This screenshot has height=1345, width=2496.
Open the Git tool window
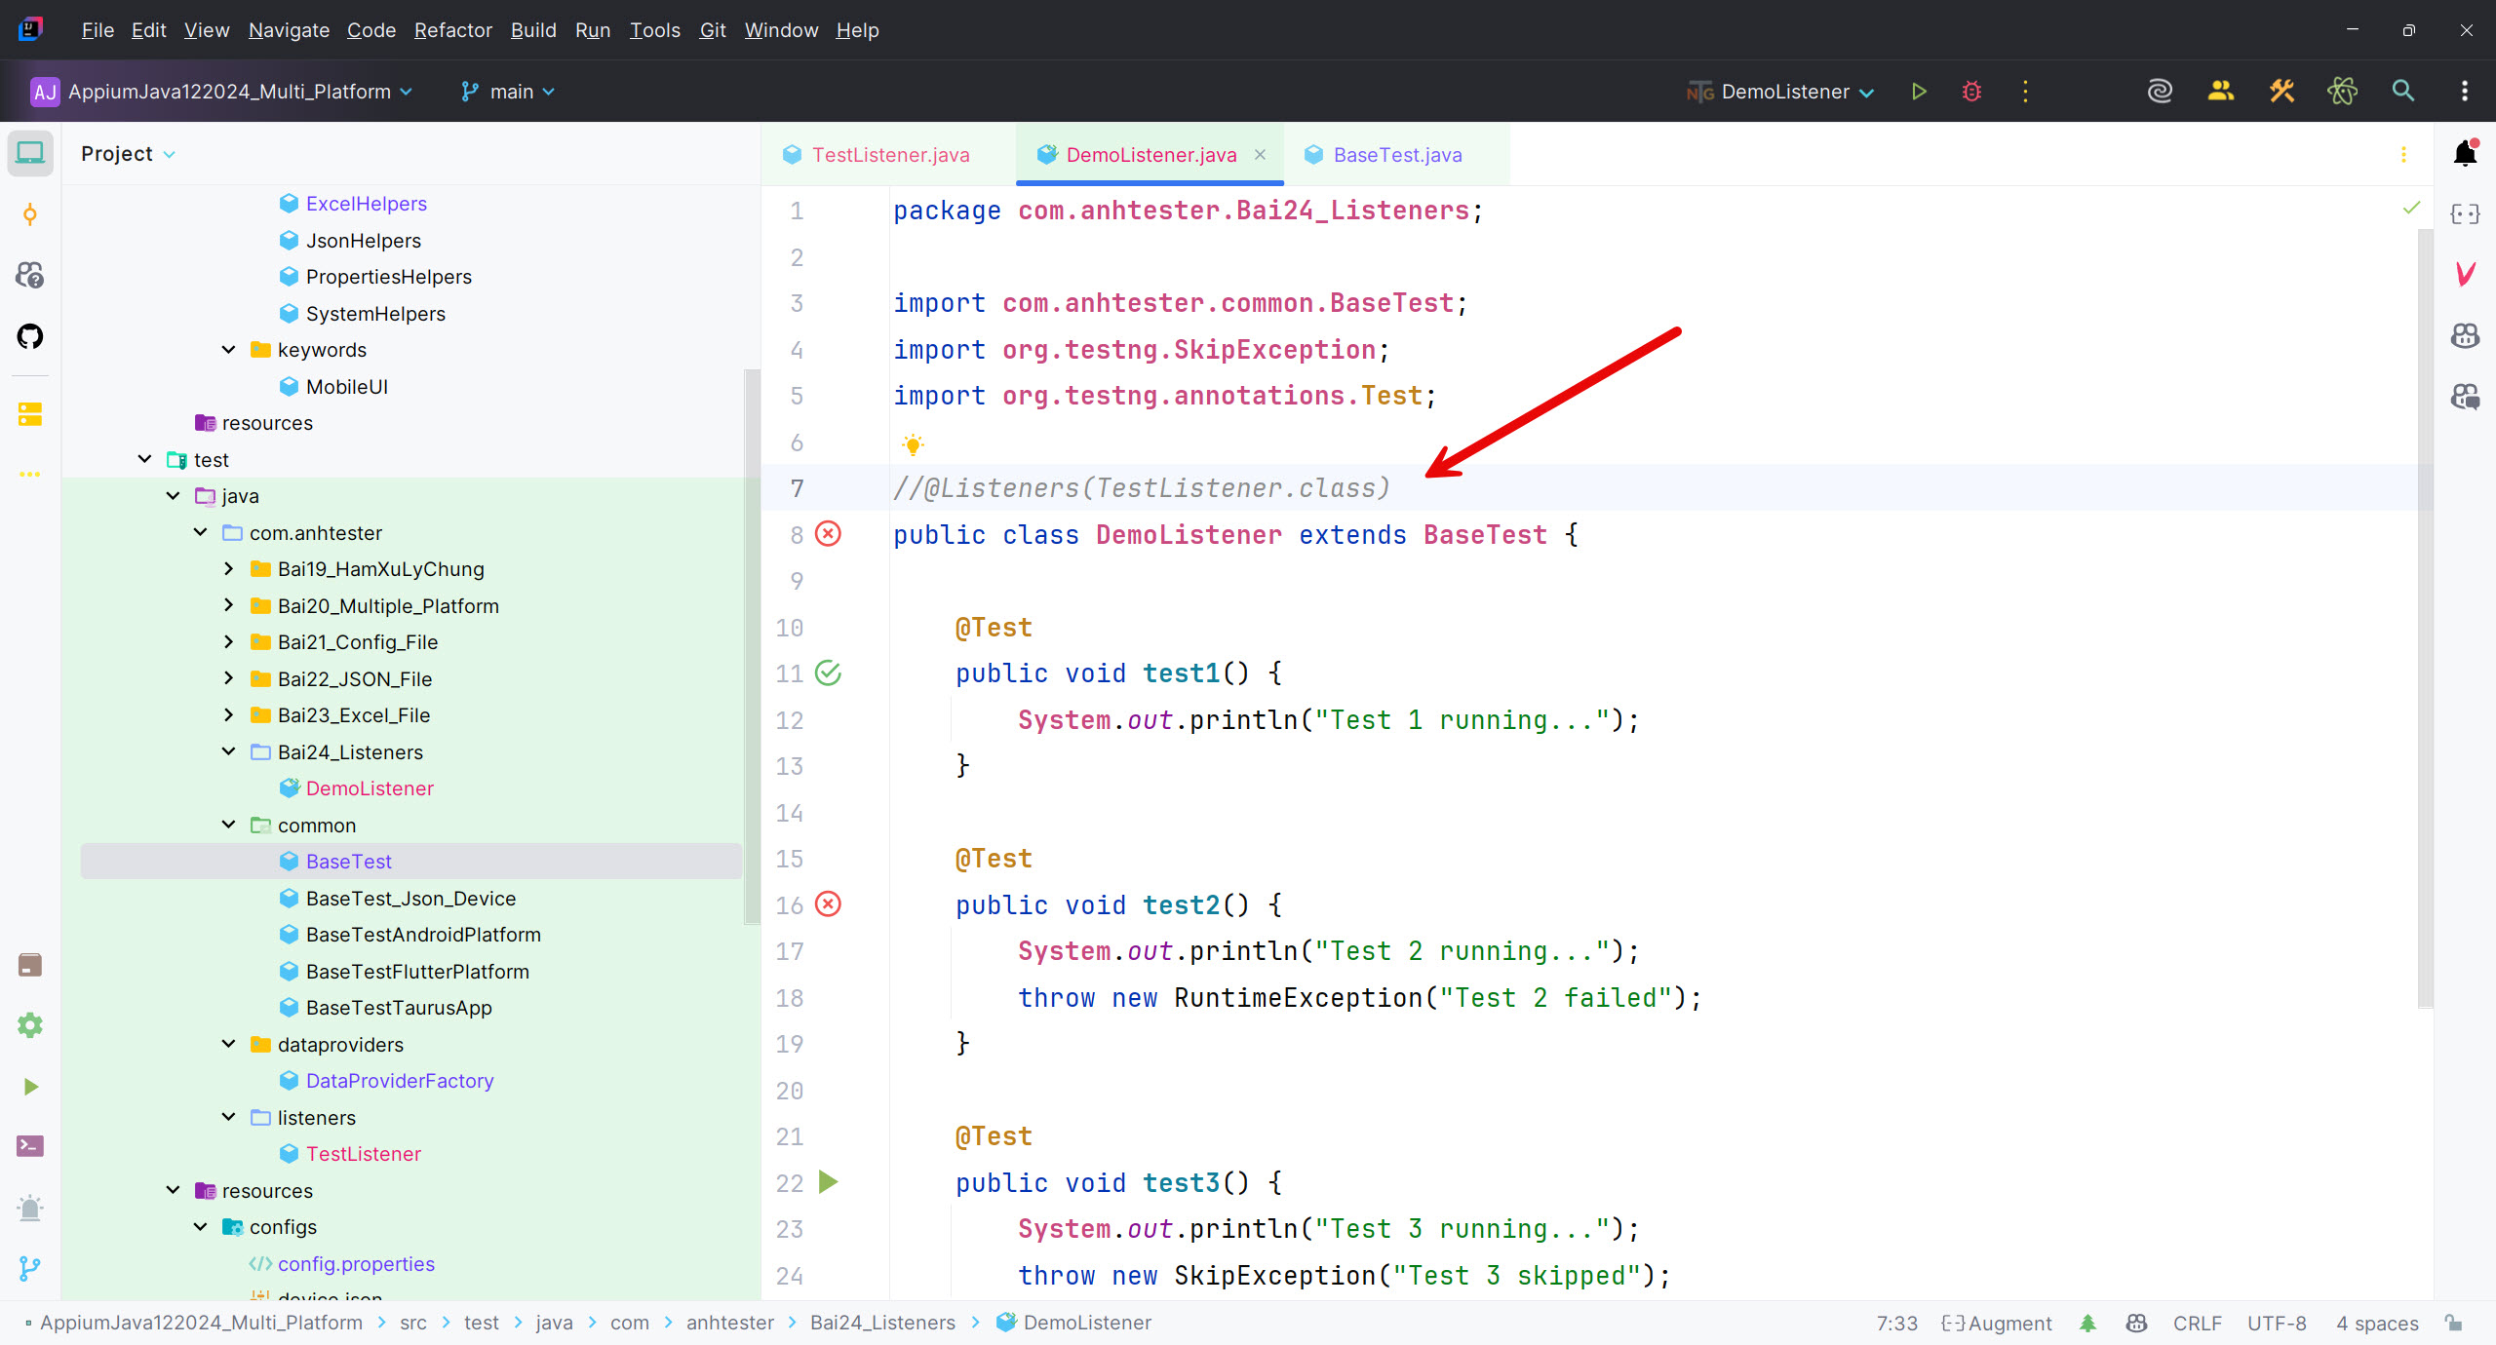(30, 1268)
